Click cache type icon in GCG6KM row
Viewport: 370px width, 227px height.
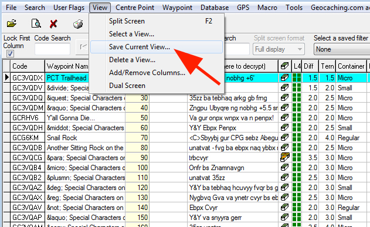(x=284, y=137)
